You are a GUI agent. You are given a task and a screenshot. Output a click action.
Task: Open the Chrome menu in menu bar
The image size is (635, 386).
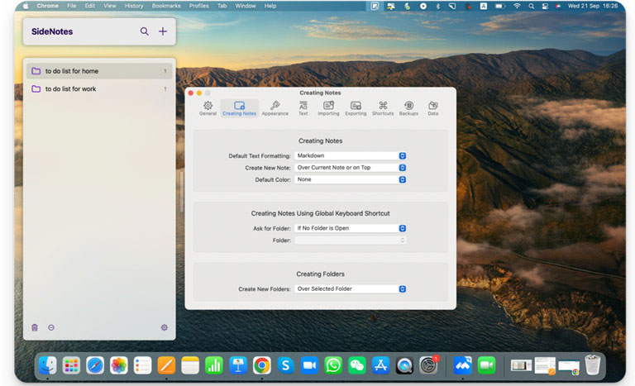coord(47,6)
